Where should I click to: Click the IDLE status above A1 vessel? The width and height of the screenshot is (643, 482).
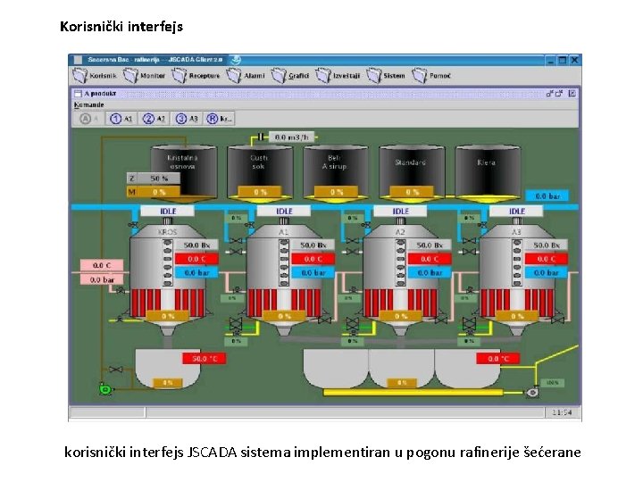coord(284,211)
